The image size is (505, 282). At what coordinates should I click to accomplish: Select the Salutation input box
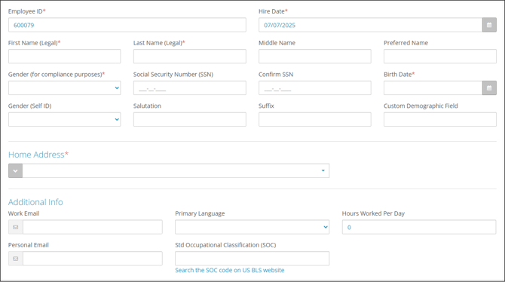point(190,120)
